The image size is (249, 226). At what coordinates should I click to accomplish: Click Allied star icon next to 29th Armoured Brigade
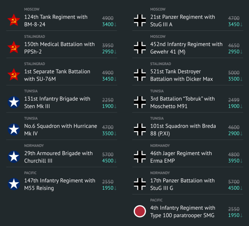[x=14, y=157]
